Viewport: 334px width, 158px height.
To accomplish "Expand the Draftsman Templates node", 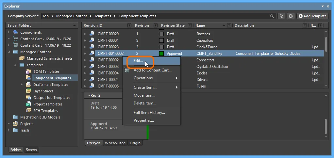I will pos(22,85).
